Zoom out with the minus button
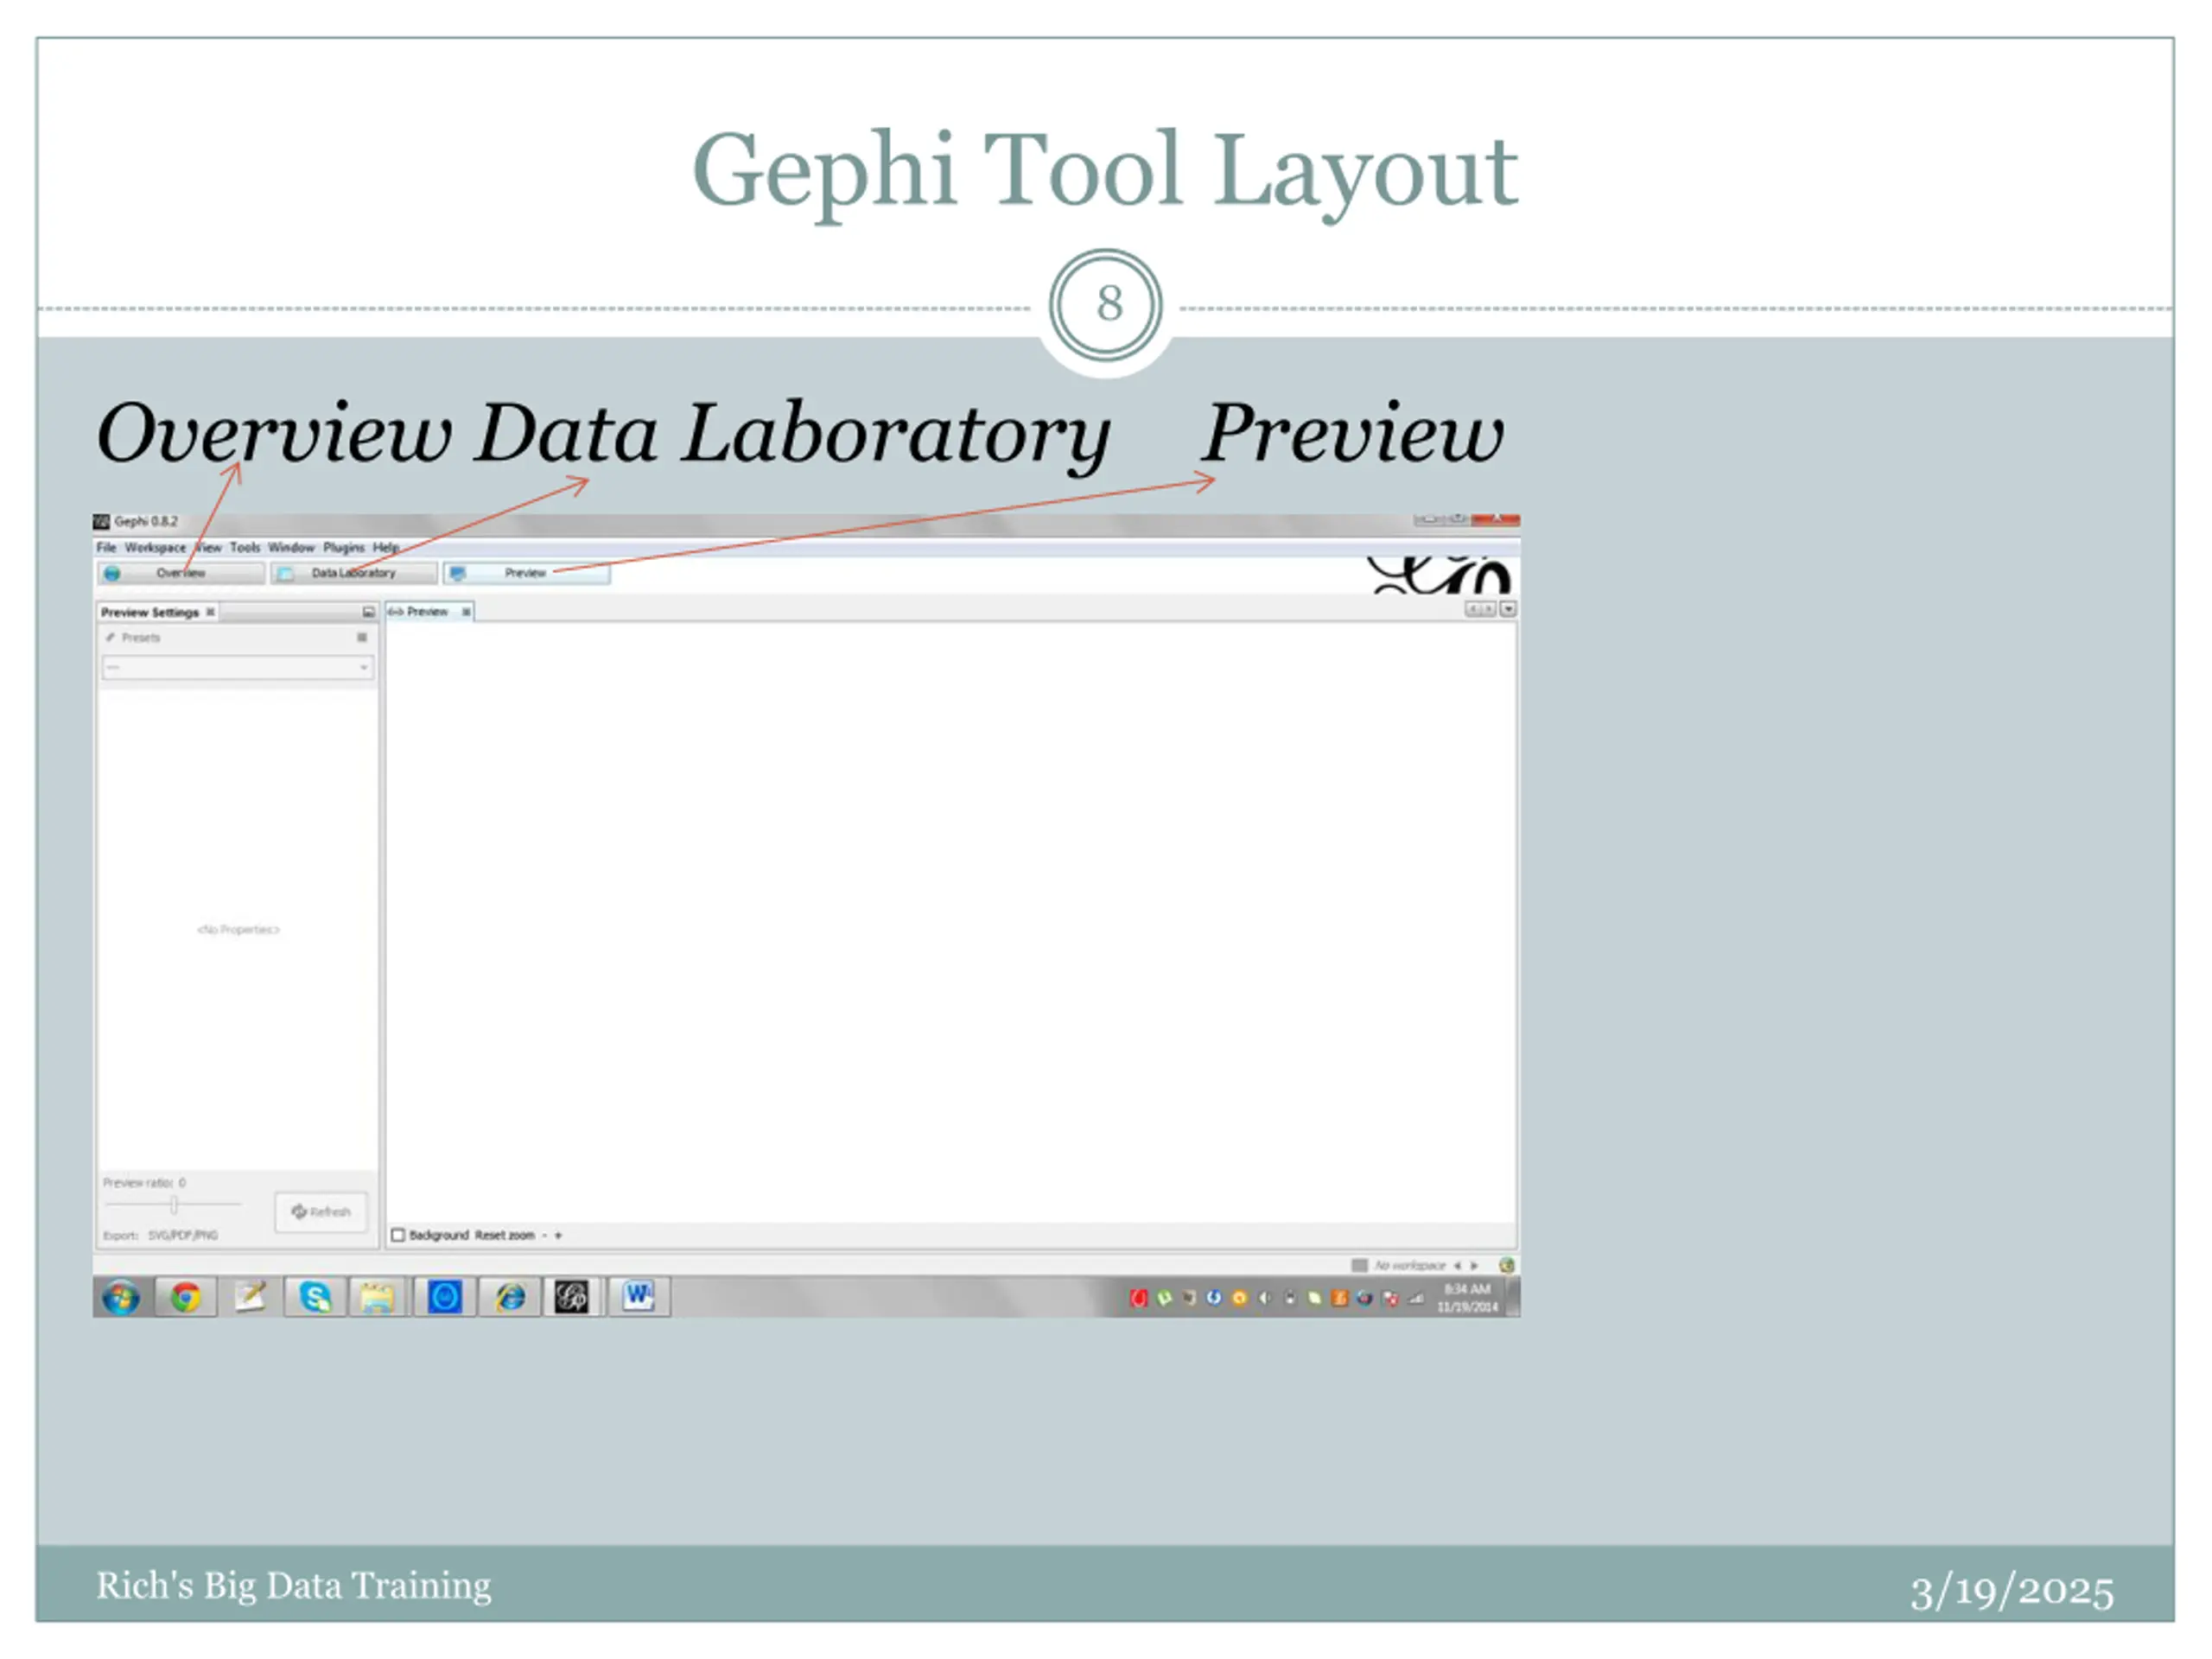The height and width of the screenshot is (1659, 2212). click(x=544, y=1235)
